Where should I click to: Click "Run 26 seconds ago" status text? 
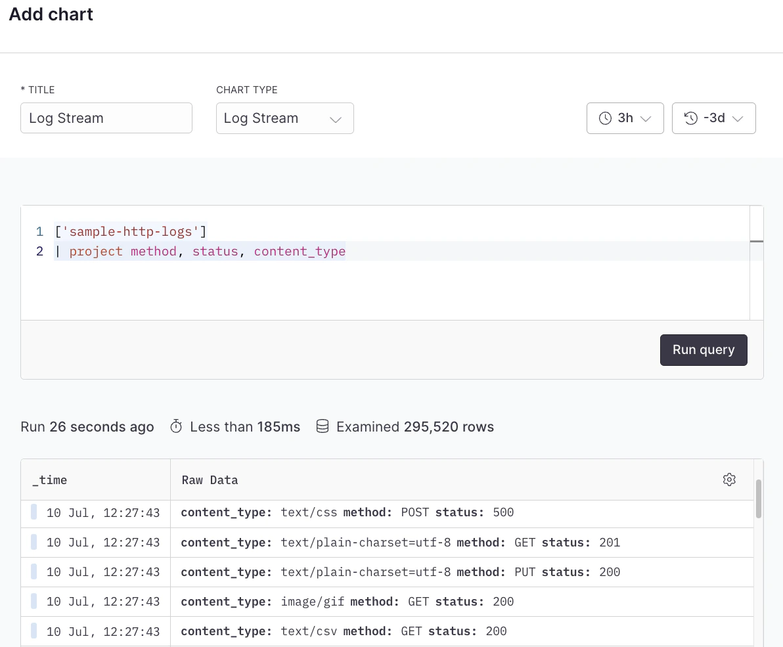[87, 426]
